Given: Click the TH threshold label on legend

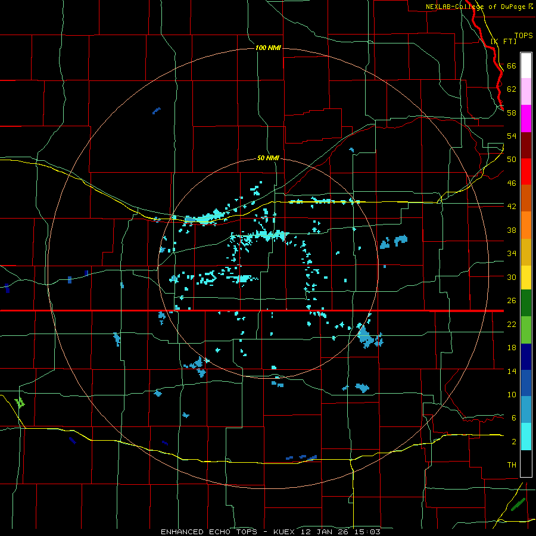Looking at the screenshot, I should [512, 465].
